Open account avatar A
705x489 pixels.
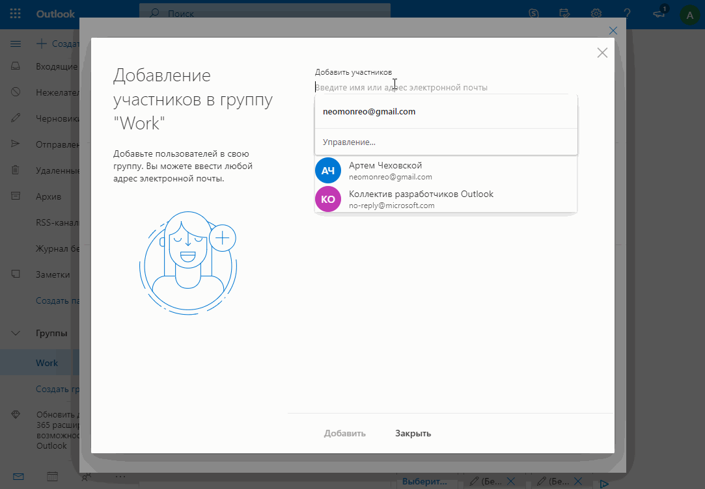click(x=690, y=15)
